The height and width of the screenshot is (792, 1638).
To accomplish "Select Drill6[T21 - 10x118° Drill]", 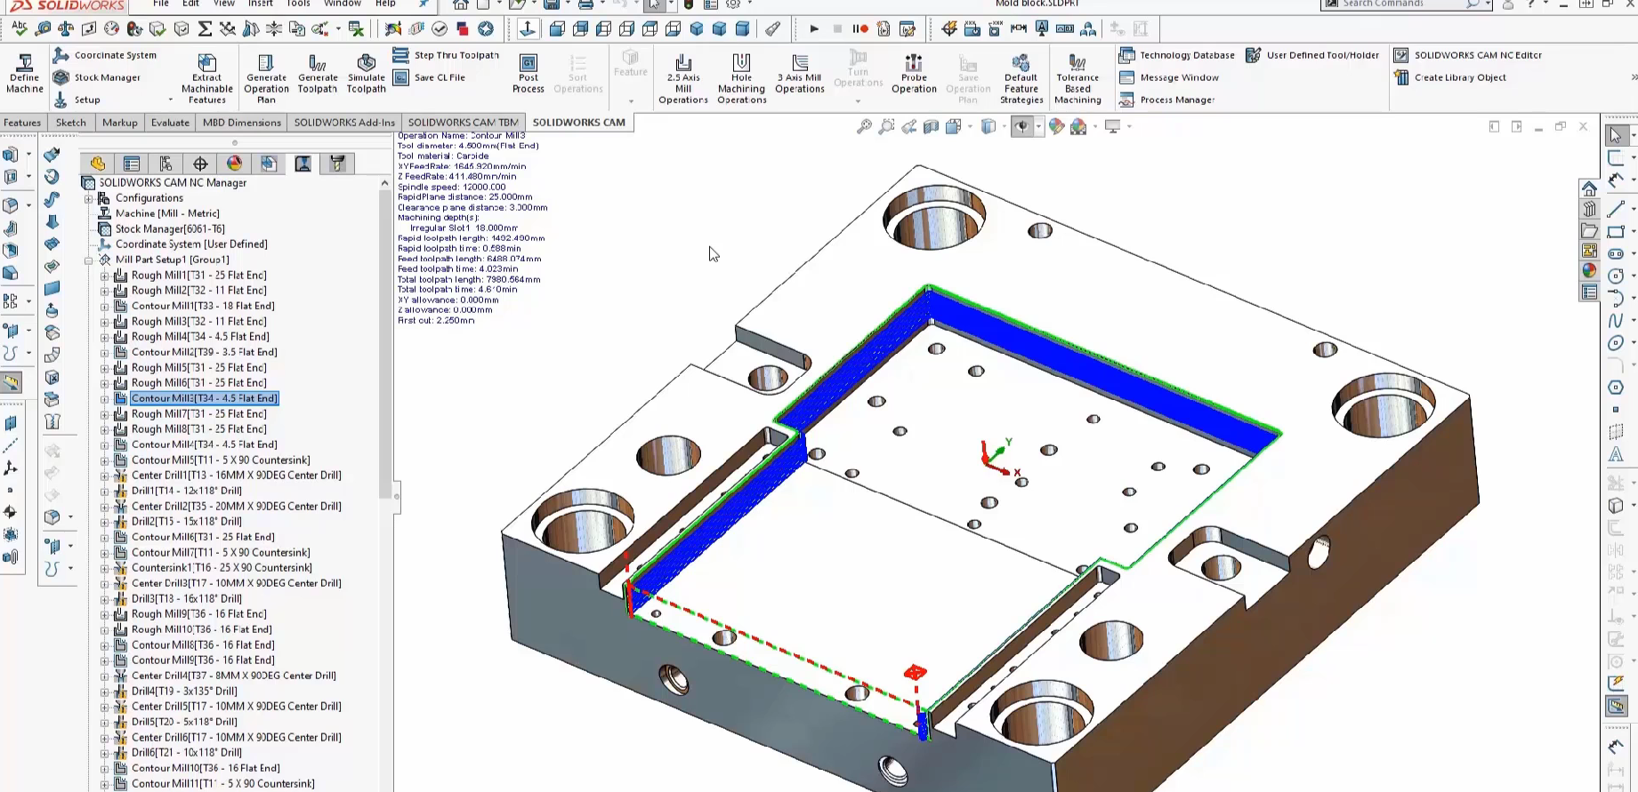I will coord(187,753).
